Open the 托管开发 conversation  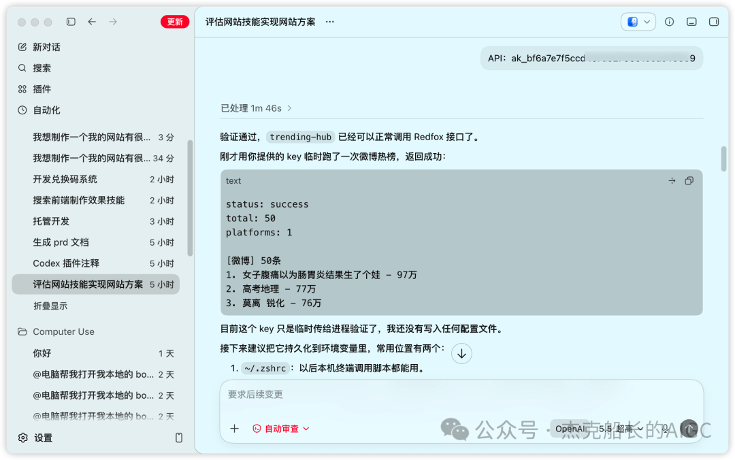point(96,221)
